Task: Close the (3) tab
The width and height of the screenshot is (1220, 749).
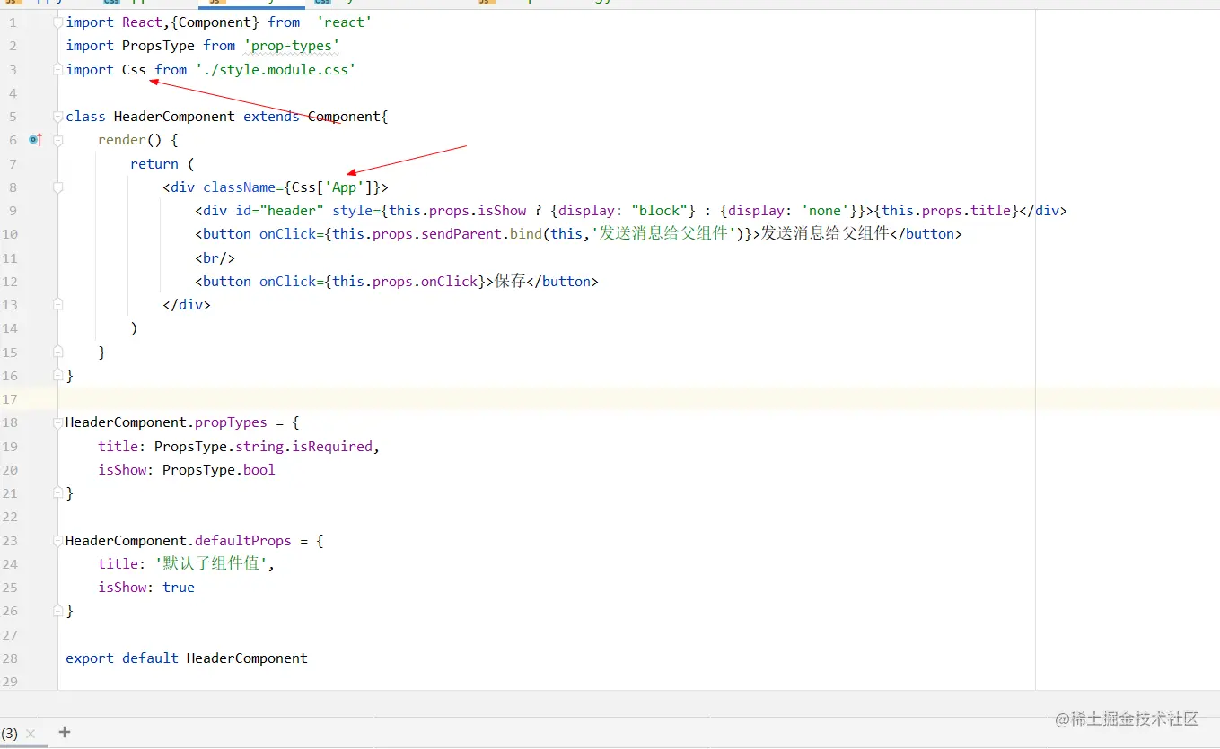Action: coord(31,734)
